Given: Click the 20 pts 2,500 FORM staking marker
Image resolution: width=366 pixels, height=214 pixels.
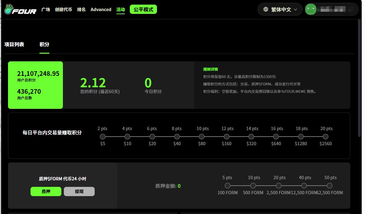Looking at the screenshot, I should pyautogui.click(x=278, y=186).
